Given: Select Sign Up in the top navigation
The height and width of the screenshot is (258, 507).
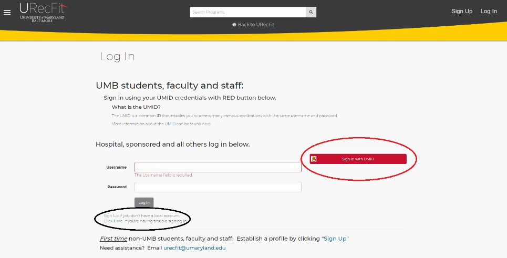Looking at the screenshot, I should coord(461,12).
